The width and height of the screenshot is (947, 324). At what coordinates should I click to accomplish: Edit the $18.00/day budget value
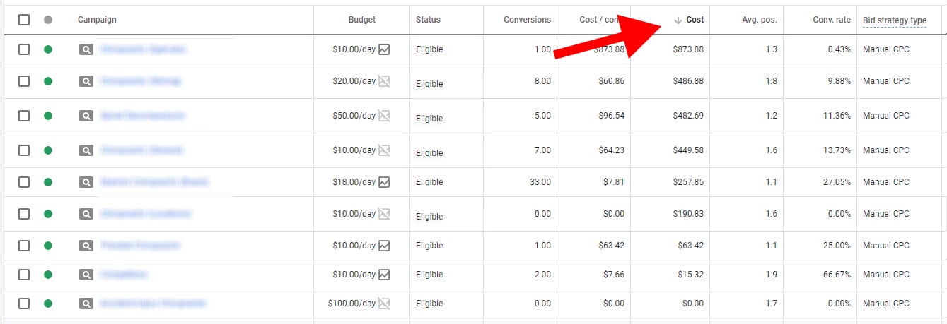(354, 182)
